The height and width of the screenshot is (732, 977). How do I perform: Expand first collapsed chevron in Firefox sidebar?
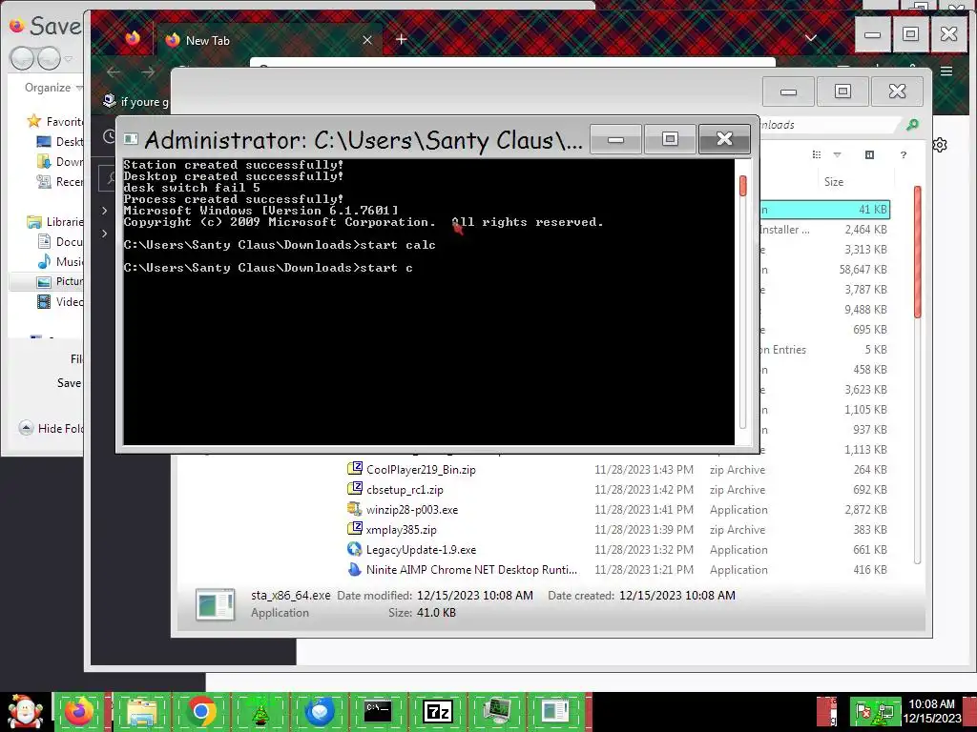[105, 211]
